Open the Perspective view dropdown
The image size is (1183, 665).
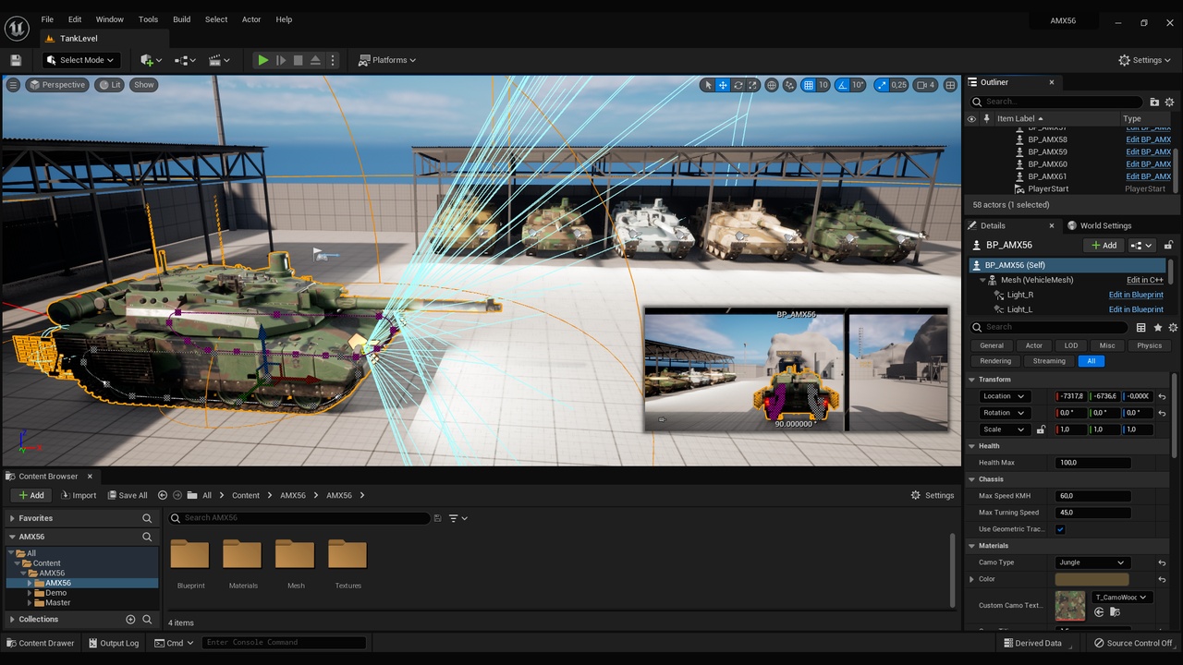(57, 85)
